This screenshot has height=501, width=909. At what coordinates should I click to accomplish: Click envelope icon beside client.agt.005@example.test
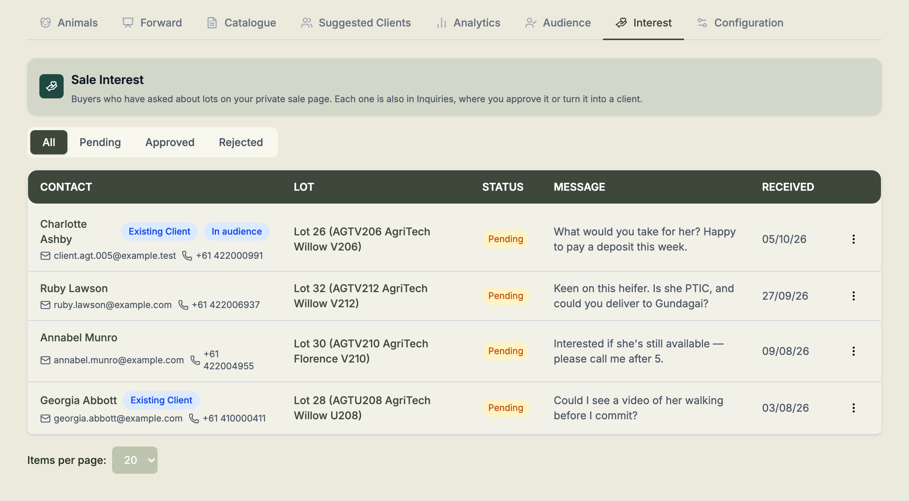coord(45,256)
